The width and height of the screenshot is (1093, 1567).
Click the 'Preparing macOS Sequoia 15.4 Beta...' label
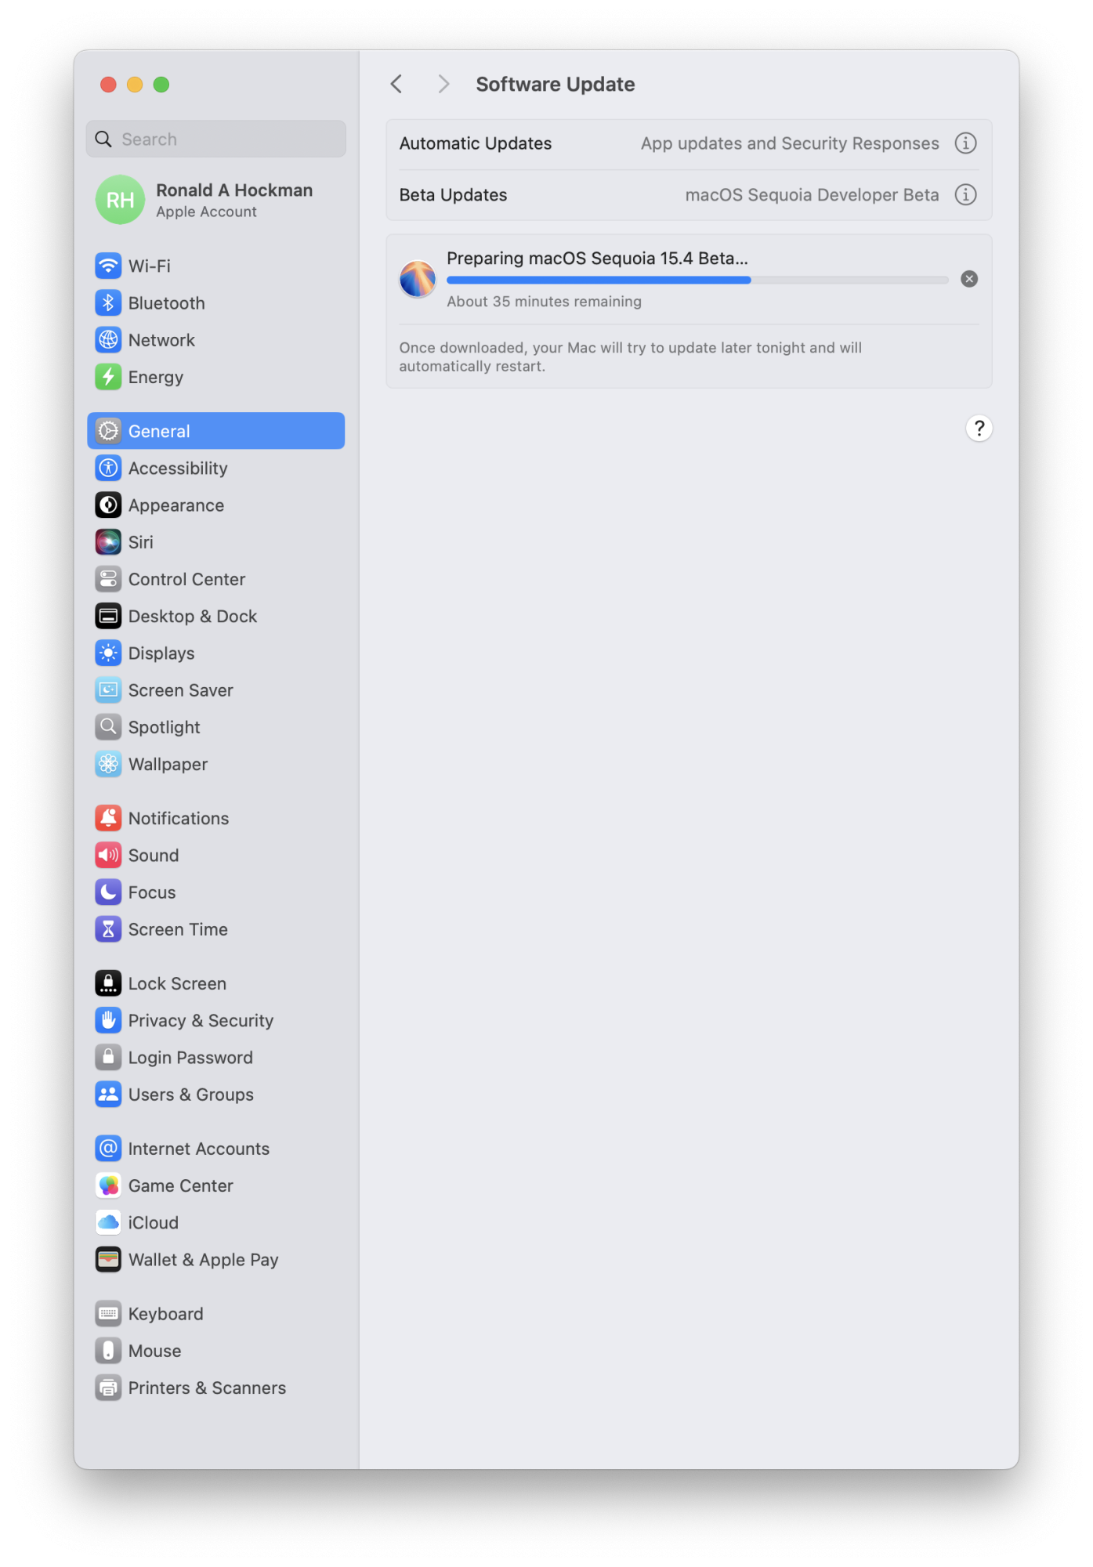tap(597, 259)
